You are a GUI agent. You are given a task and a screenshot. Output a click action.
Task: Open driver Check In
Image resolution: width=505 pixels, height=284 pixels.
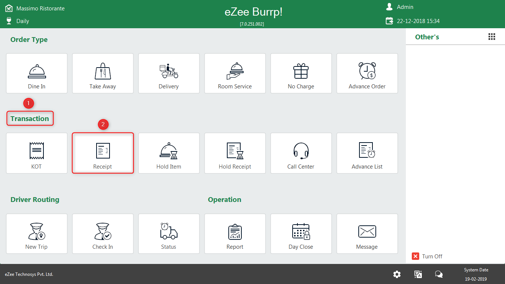click(103, 234)
